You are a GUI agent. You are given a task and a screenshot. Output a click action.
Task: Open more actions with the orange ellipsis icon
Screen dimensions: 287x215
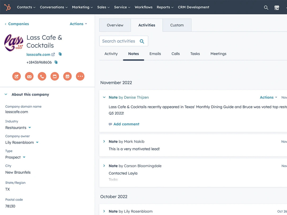point(80,76)
